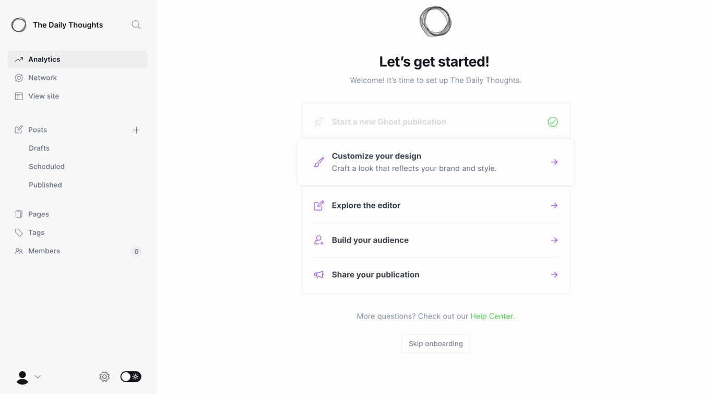713x394 pixels.
Task: Select the Published posts view
Action: tap(45, 184)
